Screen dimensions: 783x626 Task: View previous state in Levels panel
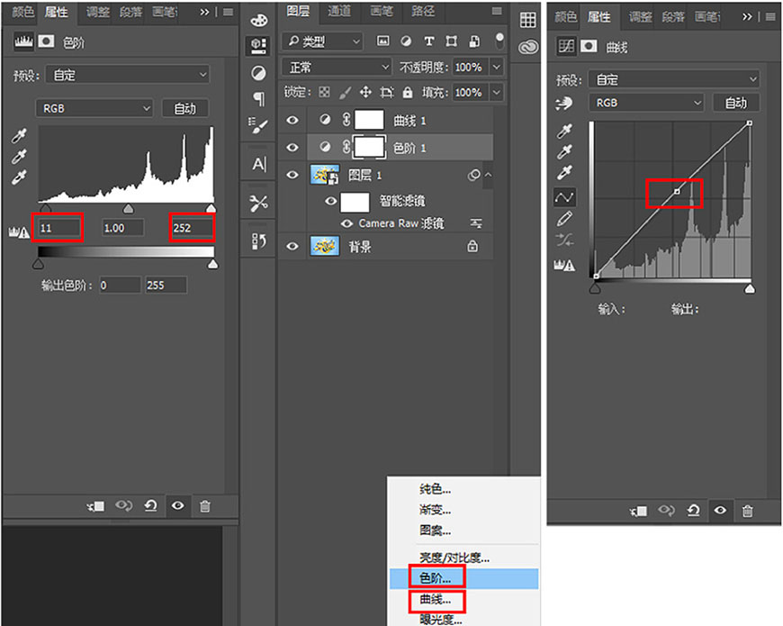(123, 506)
